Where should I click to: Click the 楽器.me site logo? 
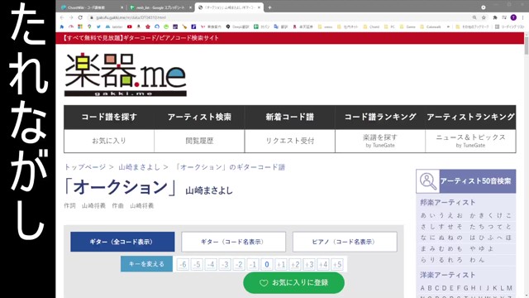[x=125, y=74]
